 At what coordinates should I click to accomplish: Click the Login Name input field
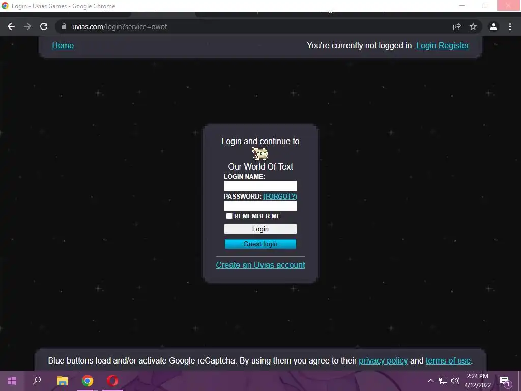260,186
